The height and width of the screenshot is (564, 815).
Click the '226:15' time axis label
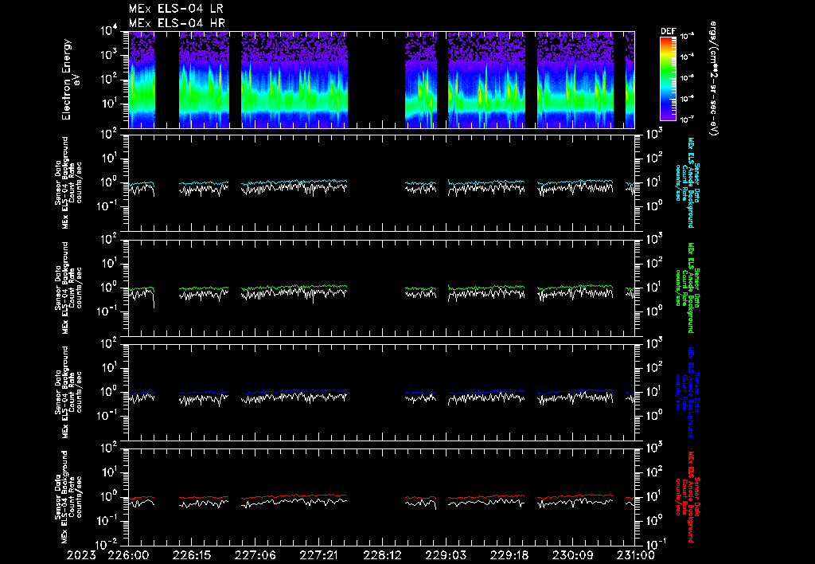pyautogui.click(x=192, y=555)
